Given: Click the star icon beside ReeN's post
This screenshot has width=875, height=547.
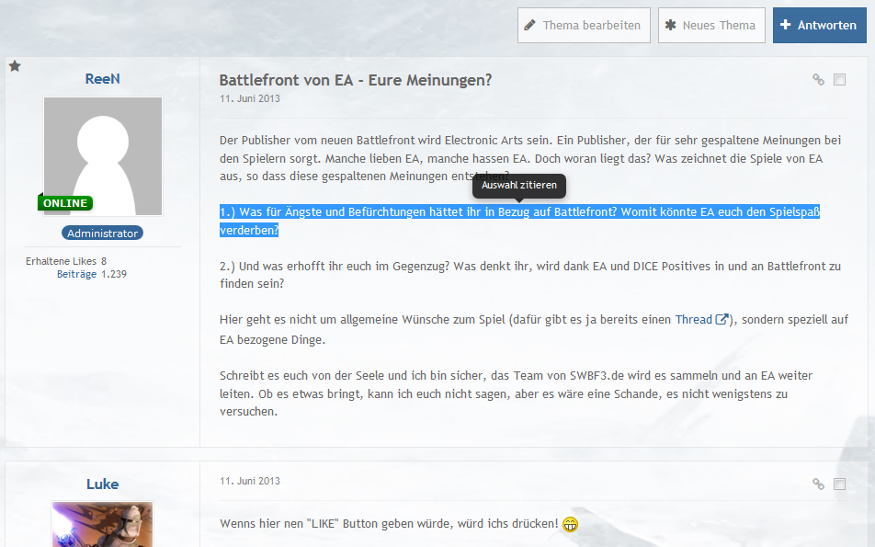Looking at the screenshot, I should coord(15,66).
